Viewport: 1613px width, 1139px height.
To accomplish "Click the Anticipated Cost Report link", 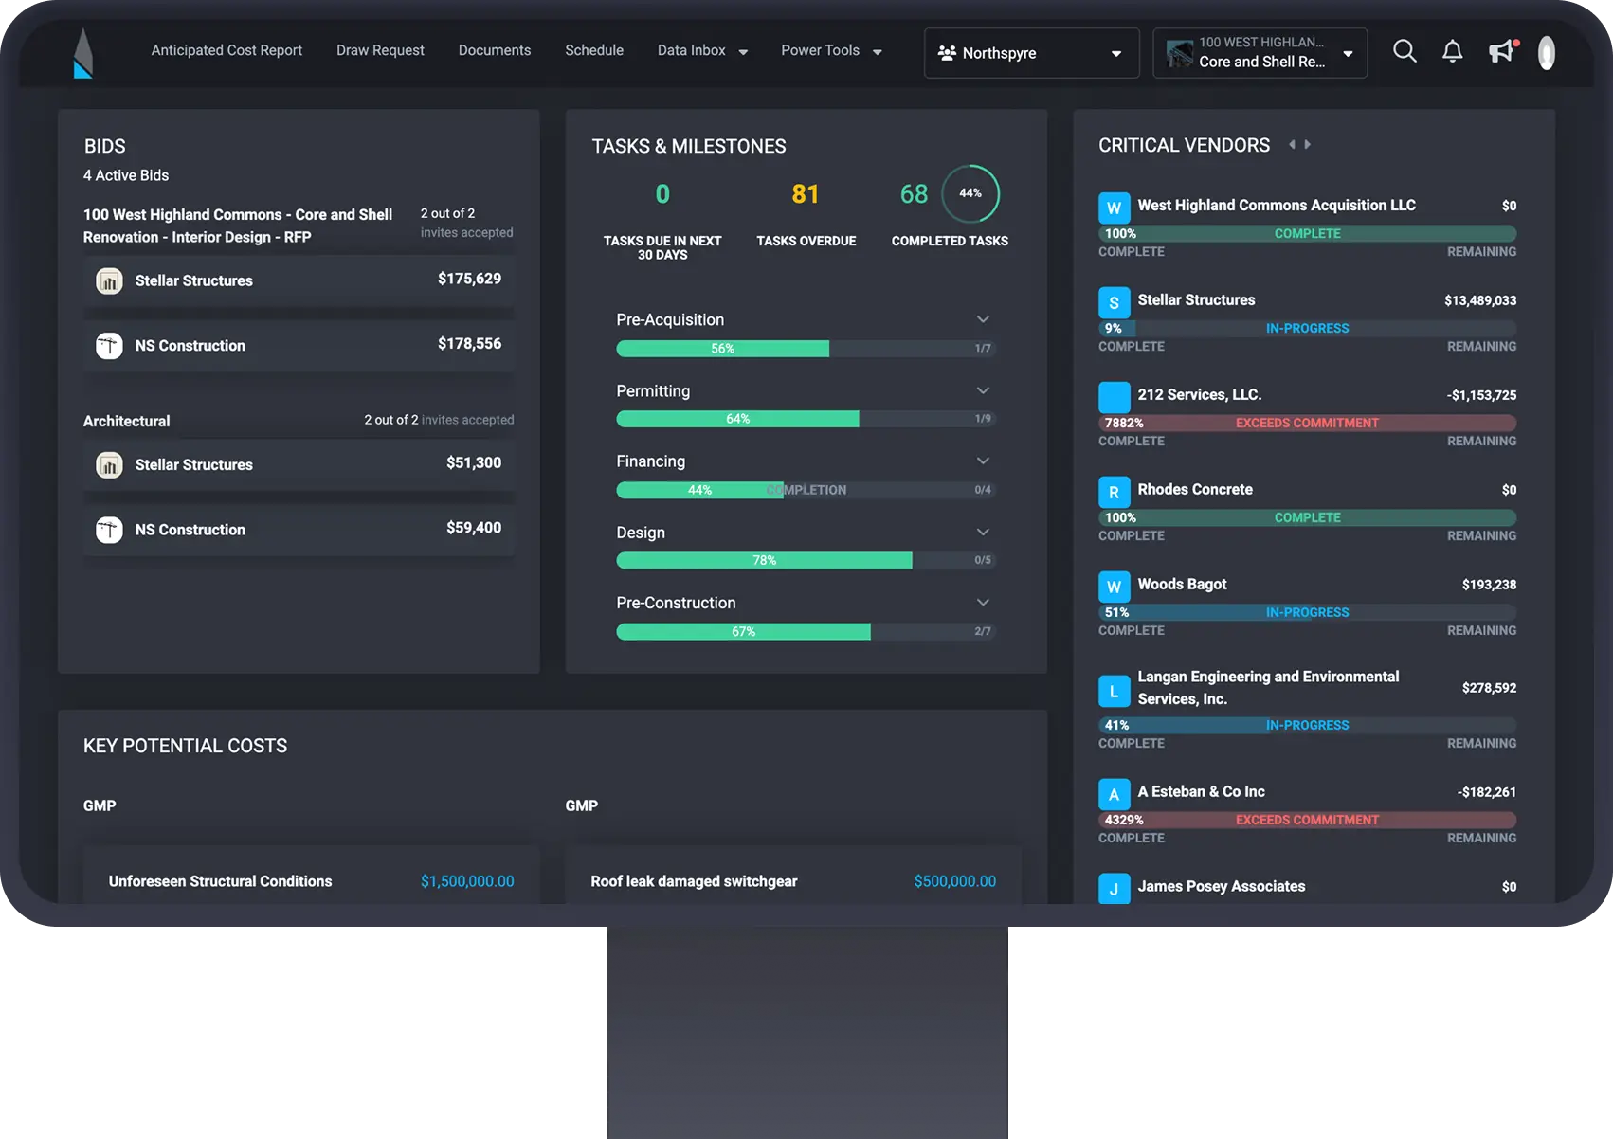I will pyautogui.click(x=227, y=50).
